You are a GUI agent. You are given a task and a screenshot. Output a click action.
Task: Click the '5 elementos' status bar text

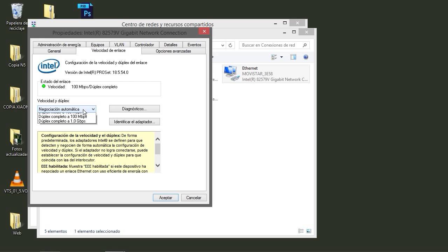click(x=56, y=231)
